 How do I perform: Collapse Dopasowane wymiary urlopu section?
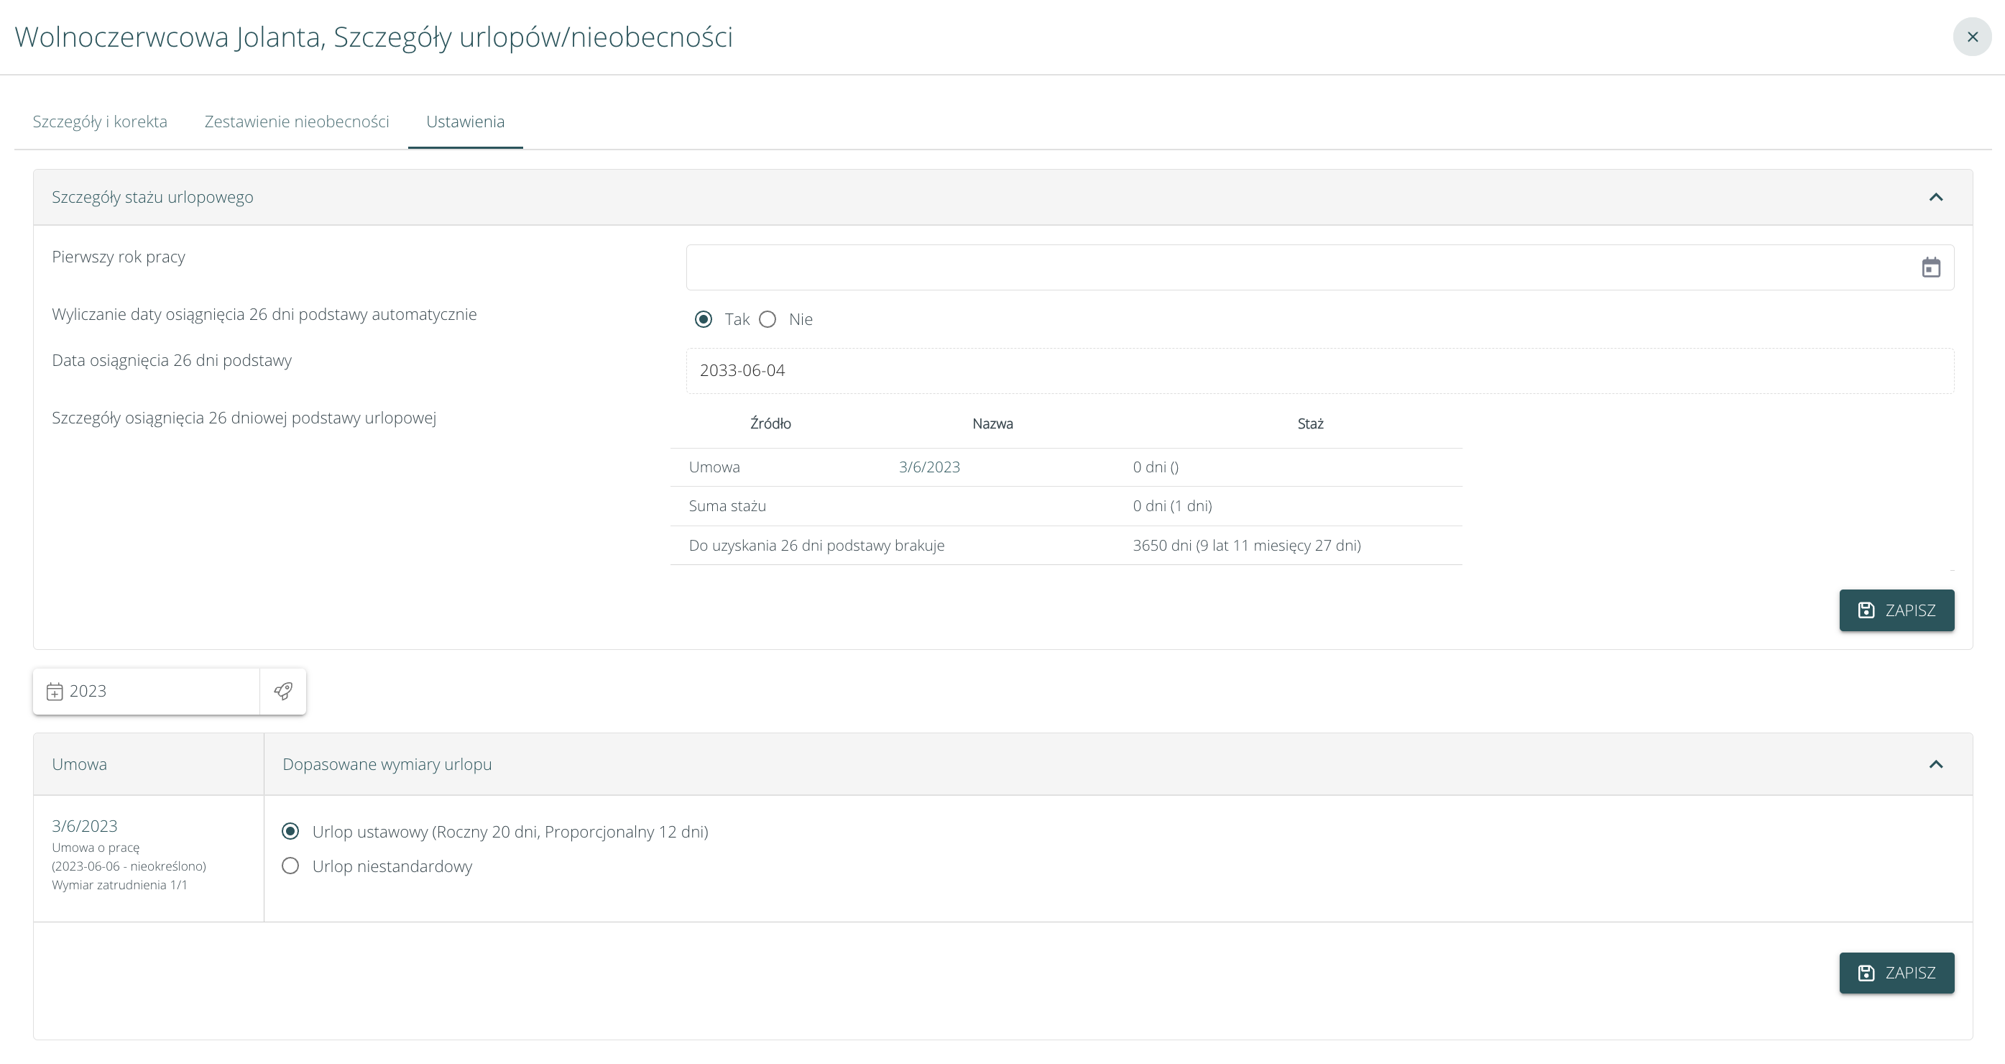[x=1936, y=764]
